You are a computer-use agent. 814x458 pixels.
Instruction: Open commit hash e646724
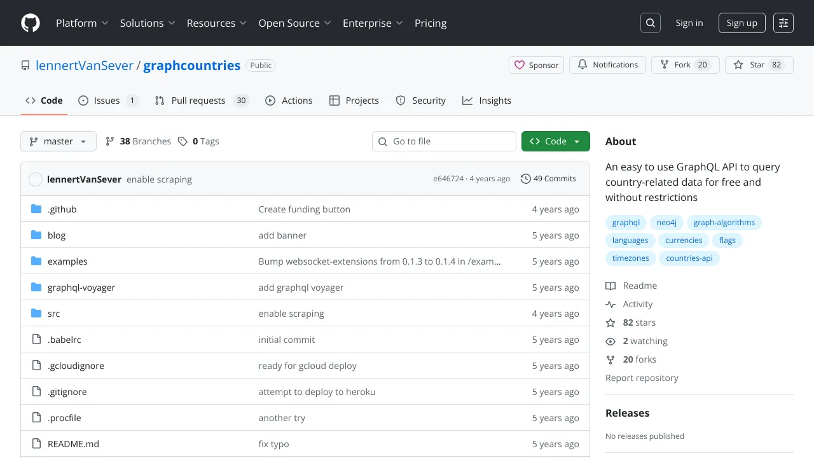pyautogui.click(x=448, y=179)
